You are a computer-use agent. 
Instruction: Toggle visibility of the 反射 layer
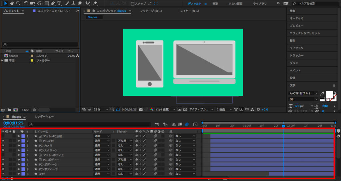tap(3, 174)
